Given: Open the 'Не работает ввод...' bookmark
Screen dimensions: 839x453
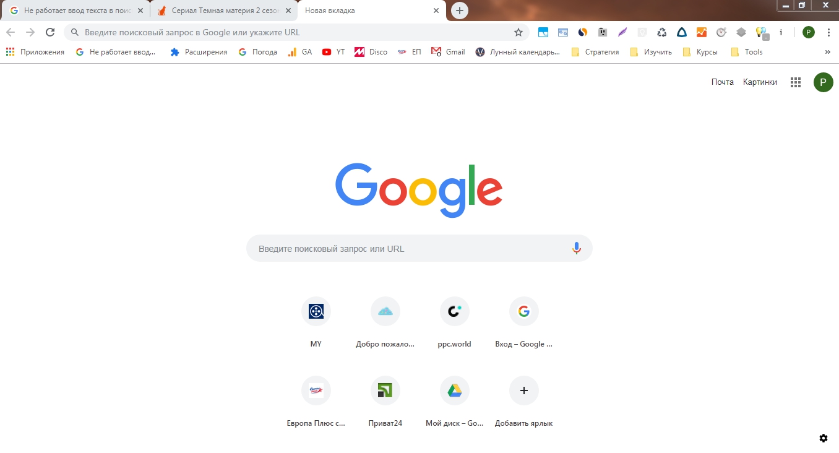Looking at the screenshot, I should [116, 52].
